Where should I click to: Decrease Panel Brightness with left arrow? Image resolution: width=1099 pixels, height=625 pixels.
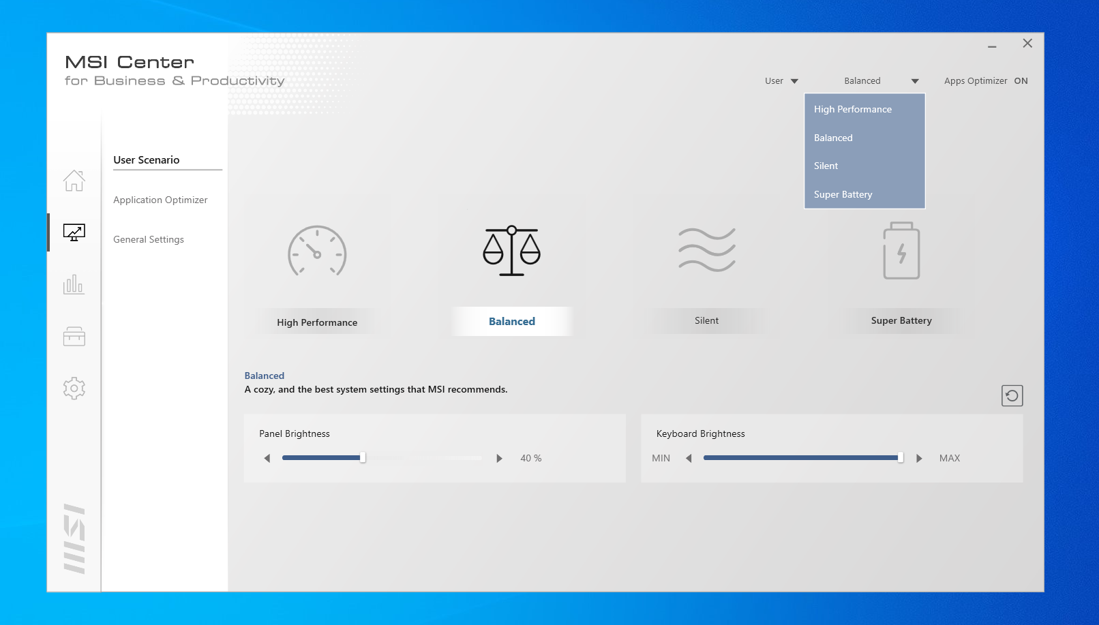coord(267,458)
